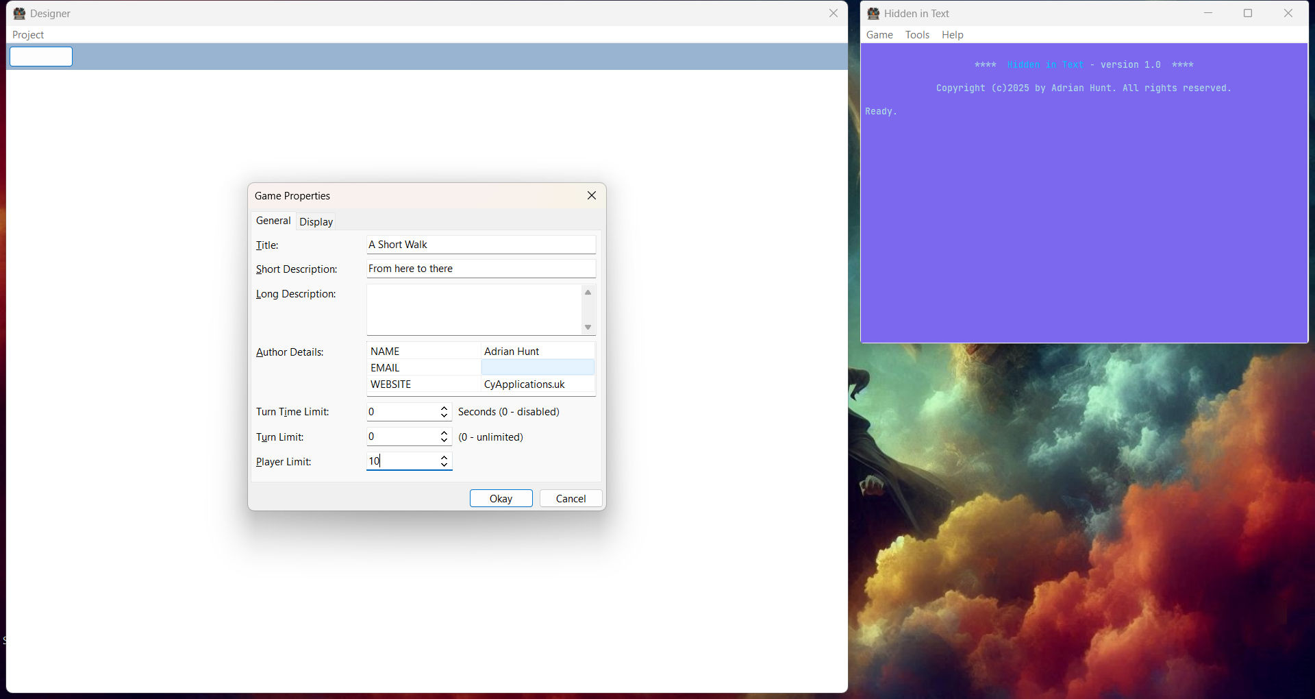Close the Game Properties dialog
Viewport: 1315px width, 699px height.
(592, 196)
